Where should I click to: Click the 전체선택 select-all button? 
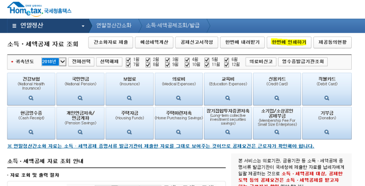[81, 62]
